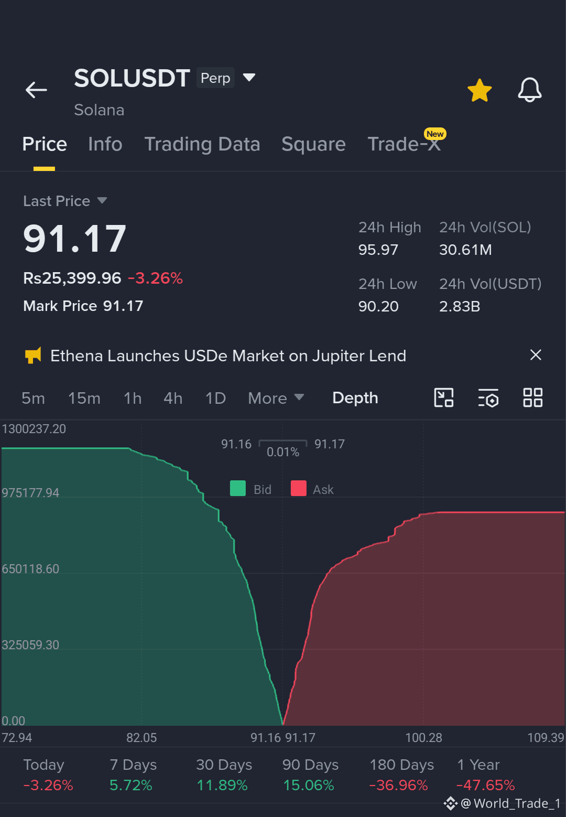The image size is (566, 817).
Task: Click the red Ask legend swatch
Action: point(299,488)
